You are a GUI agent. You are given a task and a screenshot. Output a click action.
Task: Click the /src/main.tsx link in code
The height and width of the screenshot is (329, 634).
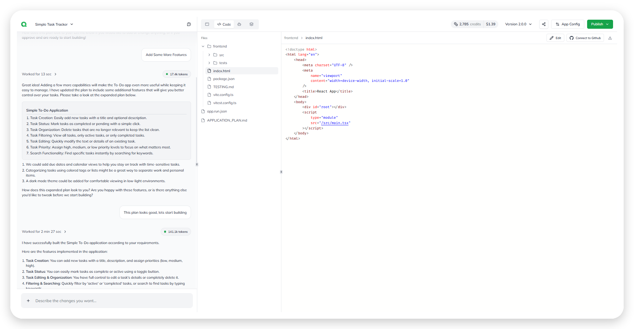[335, 123]
